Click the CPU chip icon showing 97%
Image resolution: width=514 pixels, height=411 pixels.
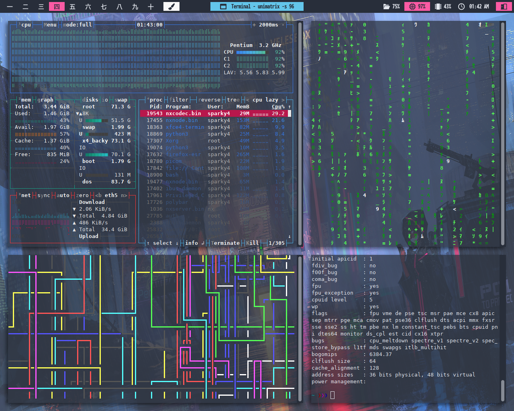click(412, 6)
